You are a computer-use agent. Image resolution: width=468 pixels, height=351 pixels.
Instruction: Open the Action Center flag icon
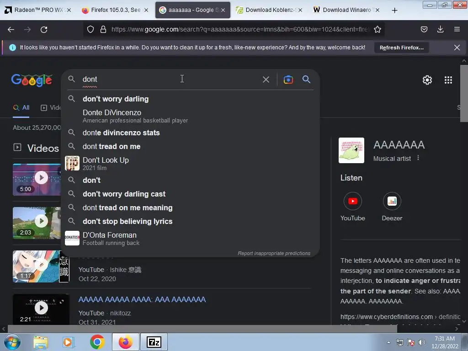[x=411, y=342]
